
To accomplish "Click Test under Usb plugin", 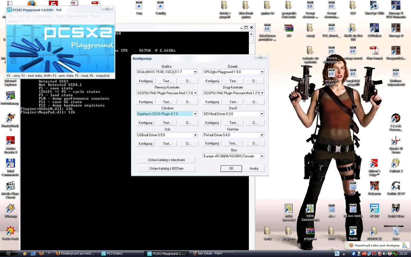I will [167, 144].
